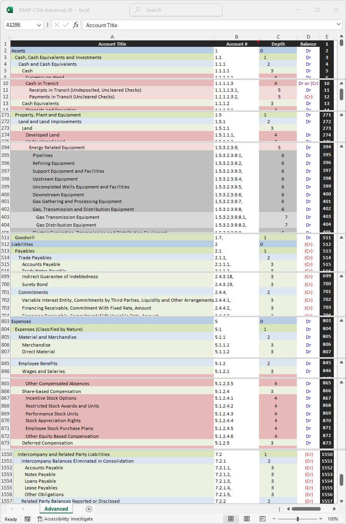Add a new sheet with the plus icon
This screenshot has height=524, width=346.
(89, 509)
